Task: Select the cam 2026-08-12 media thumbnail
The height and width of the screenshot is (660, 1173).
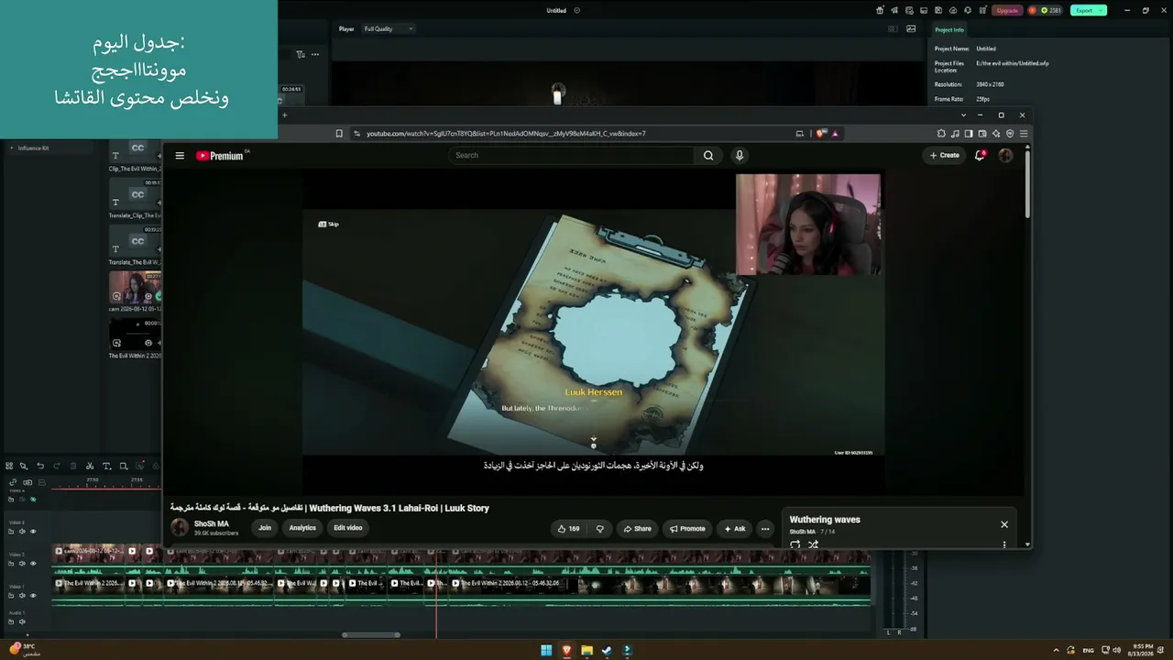Action: [x=134, y=287]
